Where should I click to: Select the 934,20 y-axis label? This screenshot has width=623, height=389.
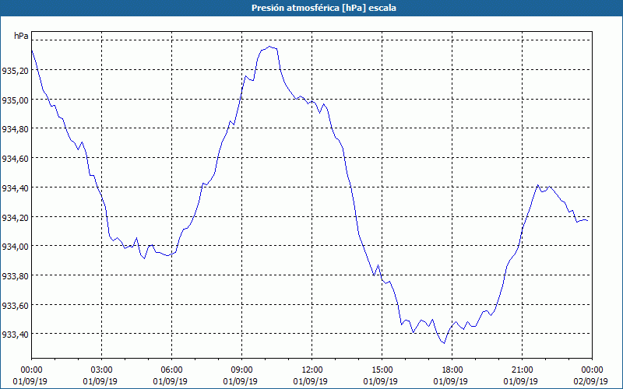pos(15,218)
